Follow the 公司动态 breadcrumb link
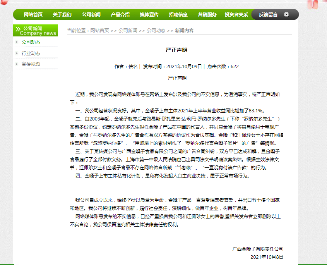Viewport: 327px width, 265px height. click(x=156, y=31)
